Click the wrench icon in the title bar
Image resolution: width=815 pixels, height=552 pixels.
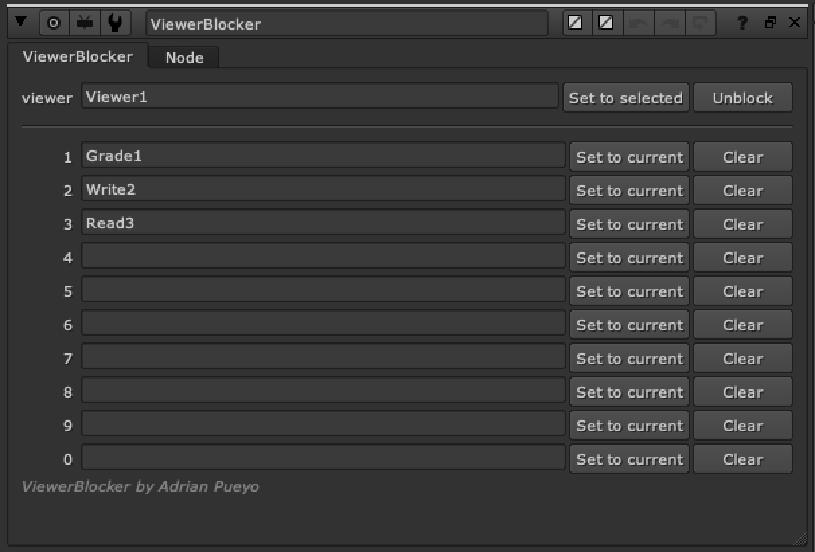114,22
